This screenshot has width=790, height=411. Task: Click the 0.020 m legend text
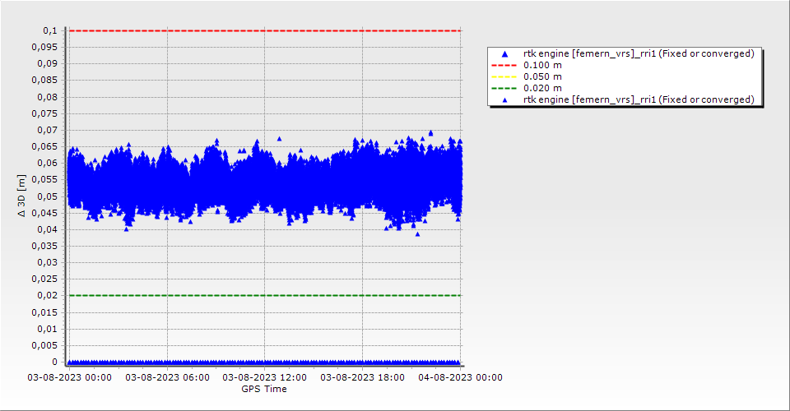pyautogui.click(x=542, y=88)
